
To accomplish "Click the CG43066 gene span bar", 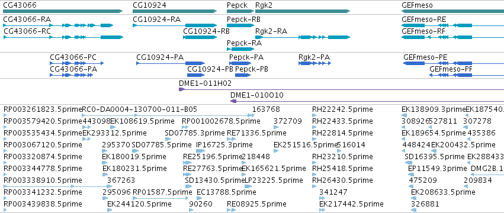I will (63, 12).
